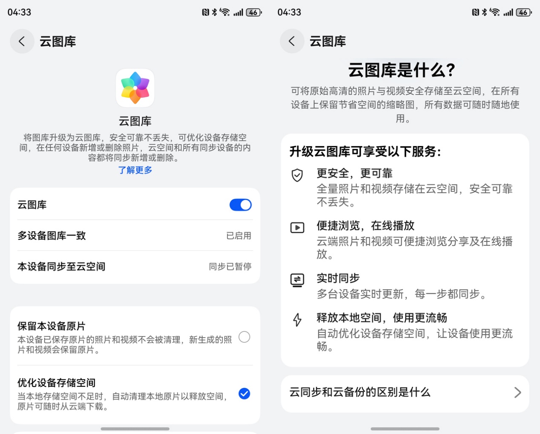Open 本设备同步至云空间 setting row

pyautogui.click(x=135, y=267)
